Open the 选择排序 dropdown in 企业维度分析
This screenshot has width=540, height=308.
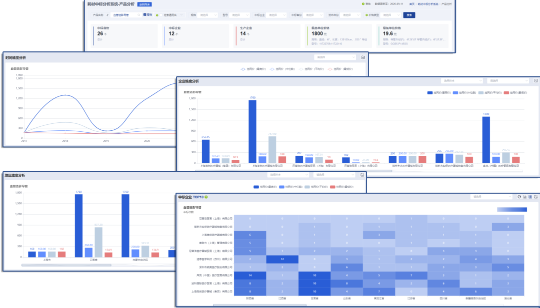[462, 81]
